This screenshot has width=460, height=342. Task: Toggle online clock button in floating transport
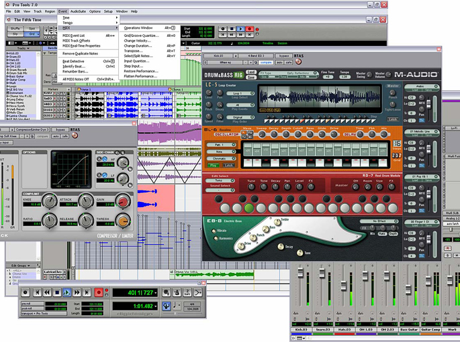tap(26, 292)
